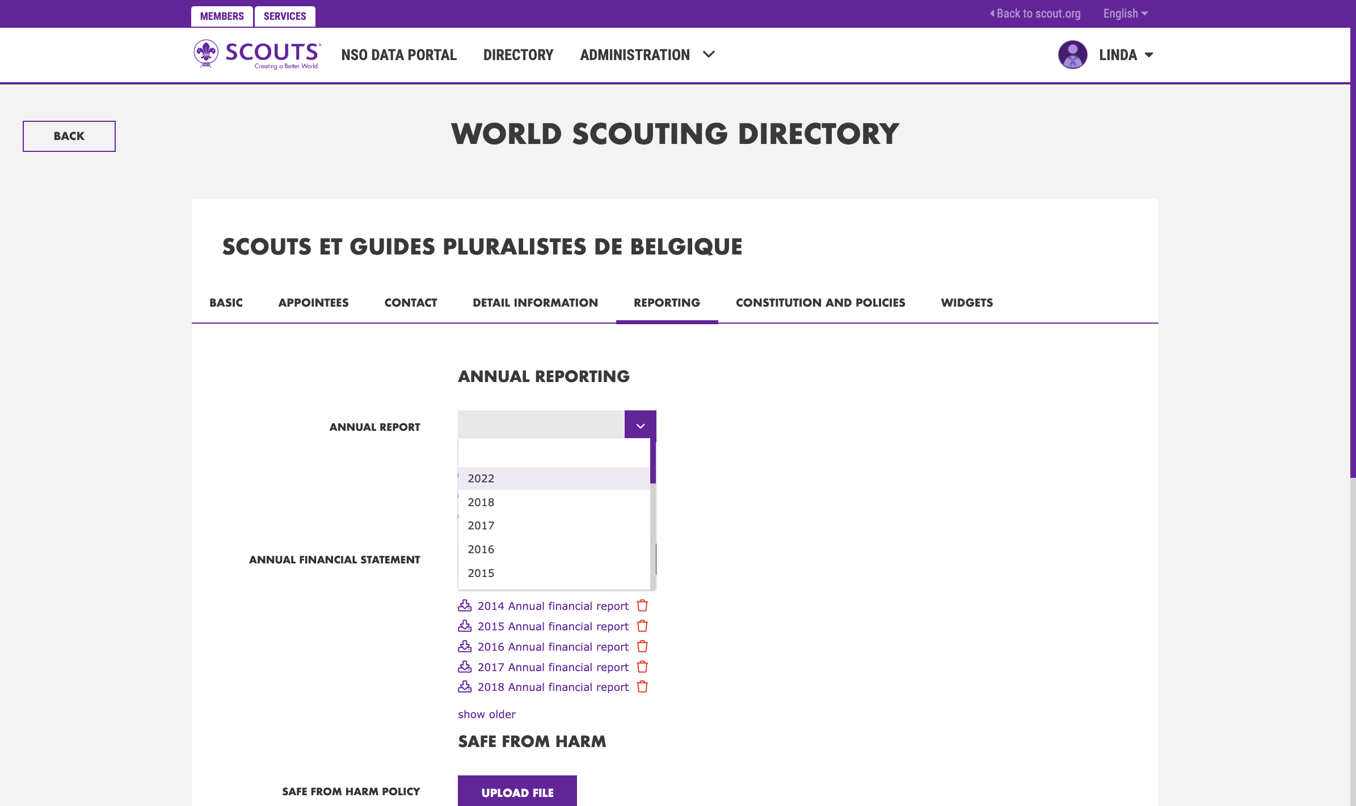Image resolution: width=1356 pixels, height=806 pixels.
Task: Open the Directory menu item
Action: tap(518, 55)
